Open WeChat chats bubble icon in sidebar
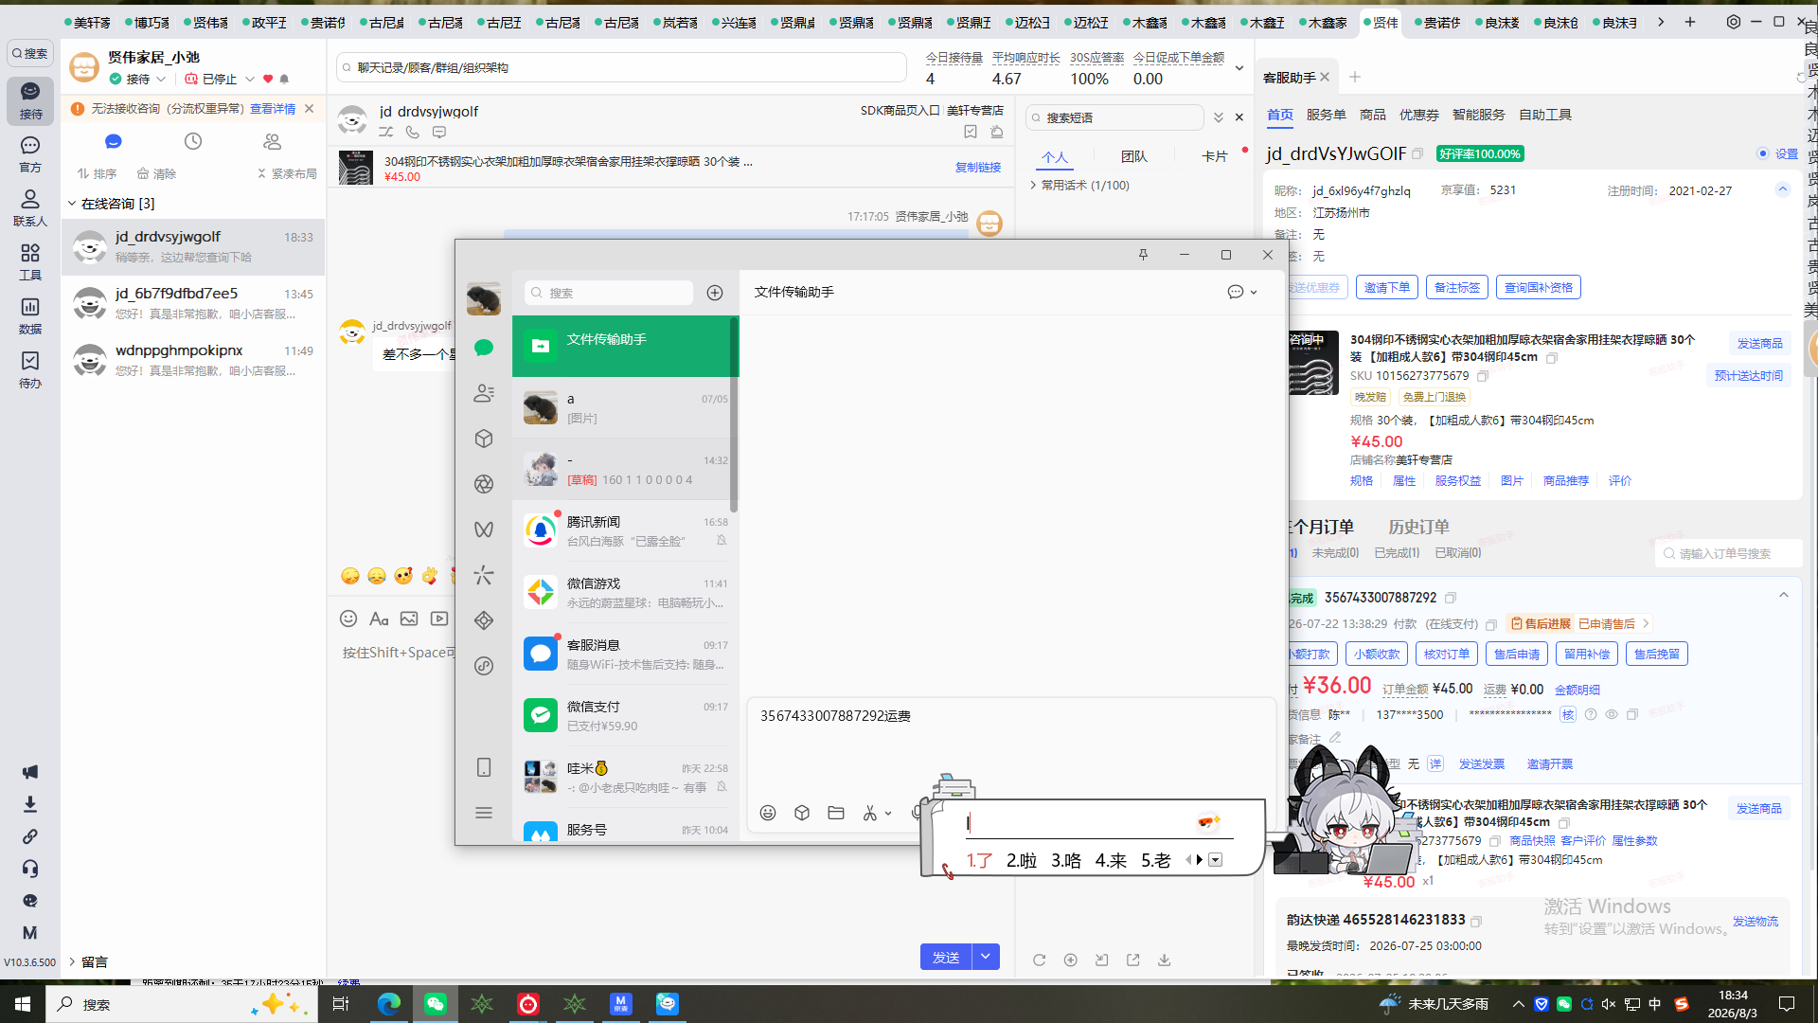The width and height of the screenshot is (1818, 1023). tap(484, 348)
